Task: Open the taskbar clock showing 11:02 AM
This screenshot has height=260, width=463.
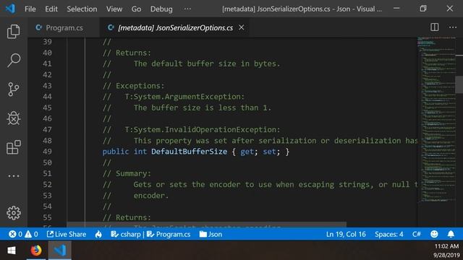Action: coord(446,251)
